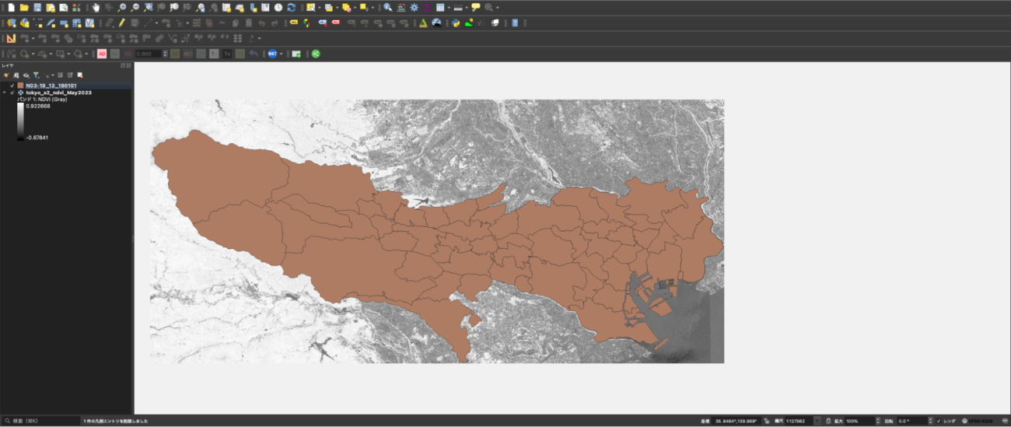
Task: Hide the tokyo_s2_ndvi_May2023 raster layer
Action: (12, 93)
